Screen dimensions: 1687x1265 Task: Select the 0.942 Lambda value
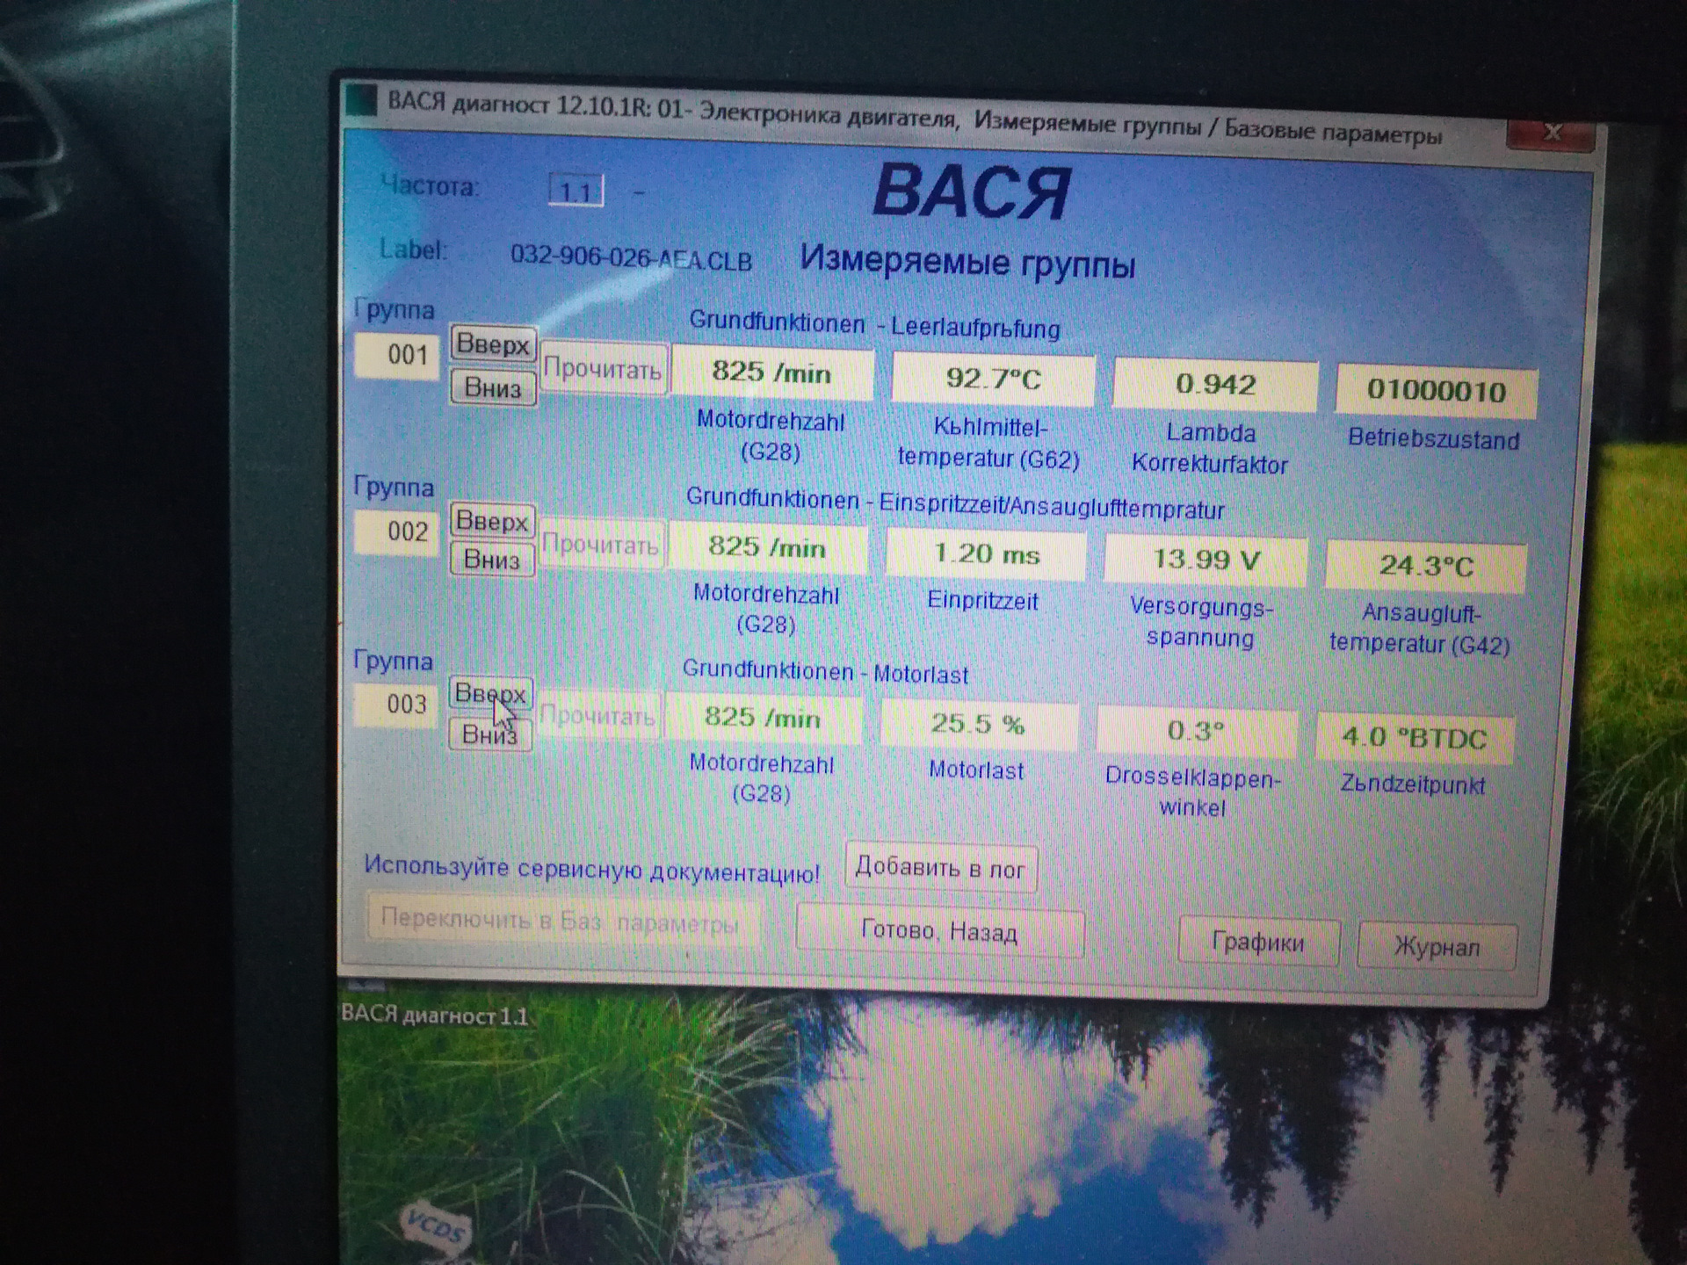pos(1215,384)
